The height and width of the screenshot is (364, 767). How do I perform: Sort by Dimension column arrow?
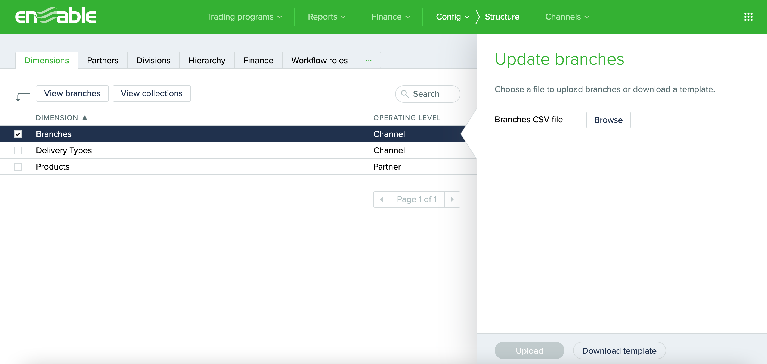click(85, 118)
